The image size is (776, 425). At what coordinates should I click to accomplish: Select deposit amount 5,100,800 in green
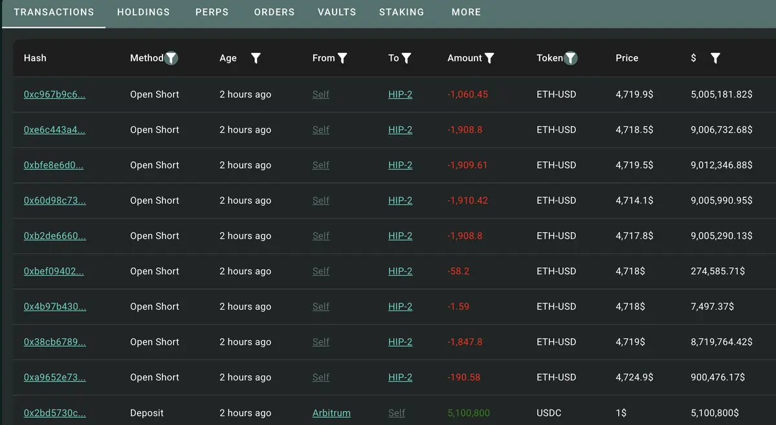tap(469, 413)
